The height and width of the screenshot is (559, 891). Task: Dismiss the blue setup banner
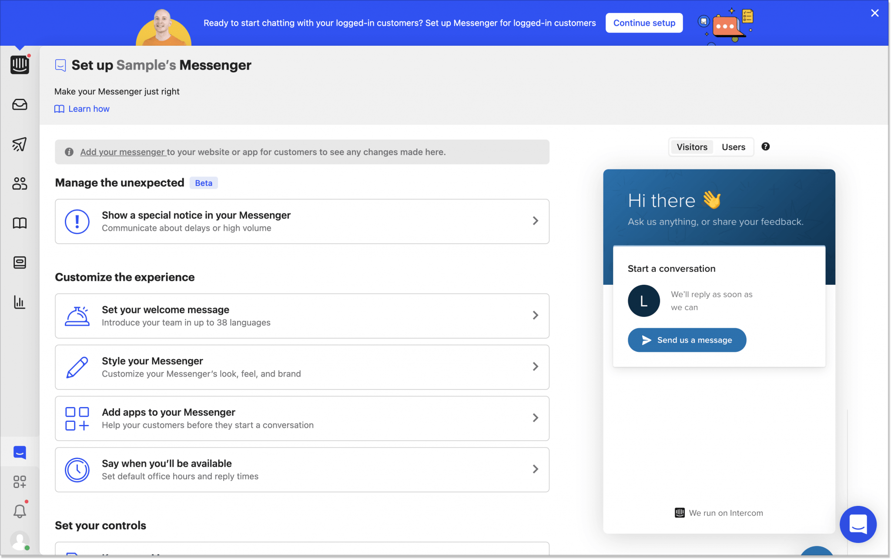tap(874, 13)
